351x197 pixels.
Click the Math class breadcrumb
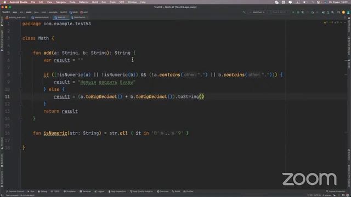pos(73,12)
